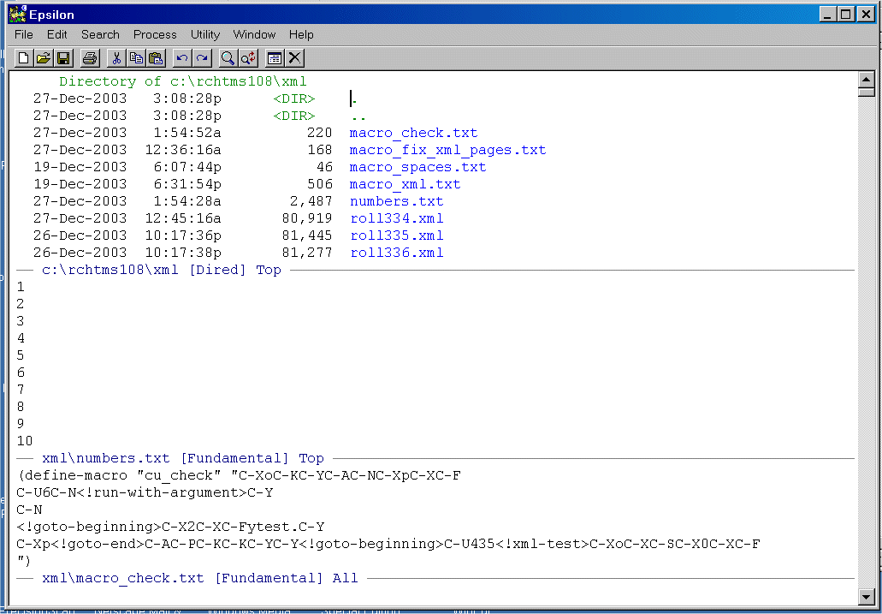Click the Print icon in the toolbar
The width and height of the screenshot is (882, 614).
[89, 58]
